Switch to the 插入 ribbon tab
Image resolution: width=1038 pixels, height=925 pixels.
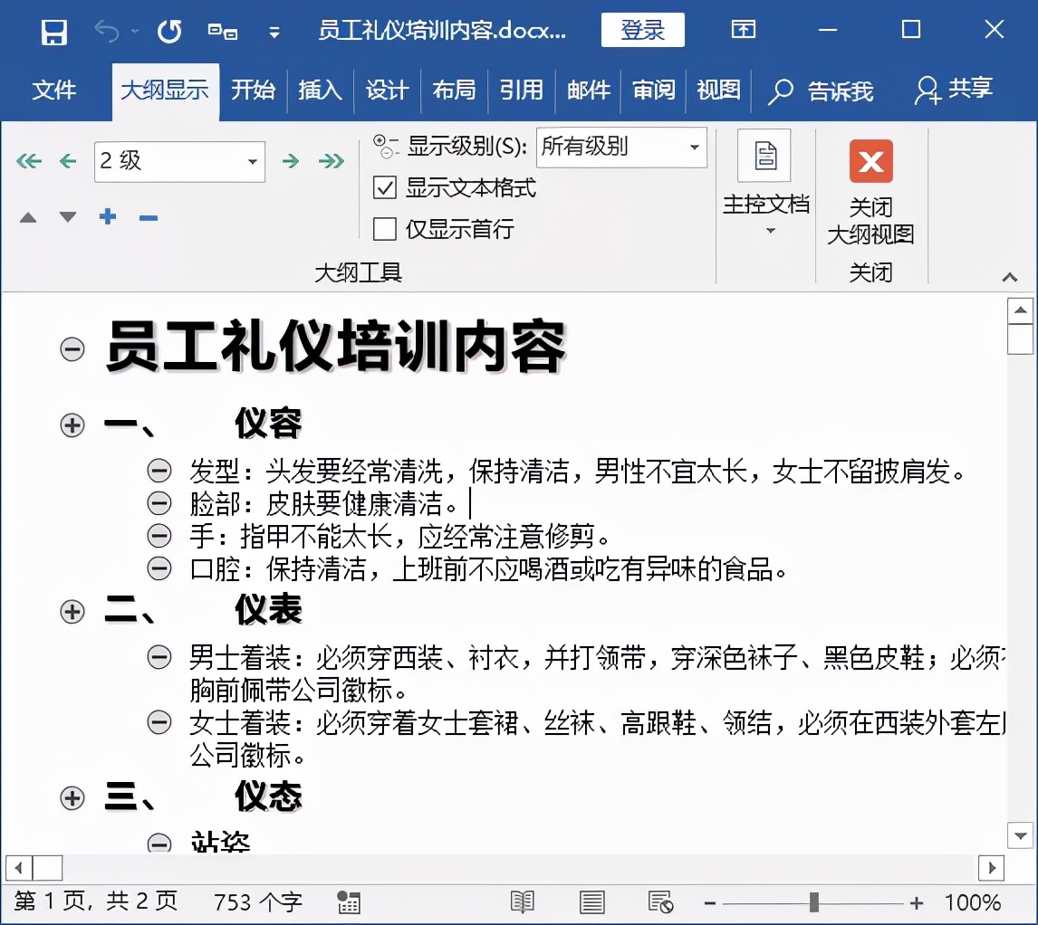coord(319,91)
